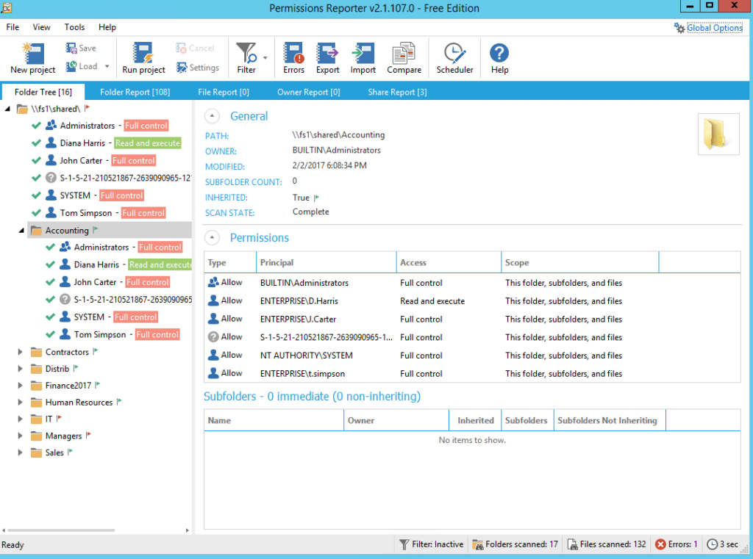
Task: Run the project from the toolbar
Action: pos(143,57)
